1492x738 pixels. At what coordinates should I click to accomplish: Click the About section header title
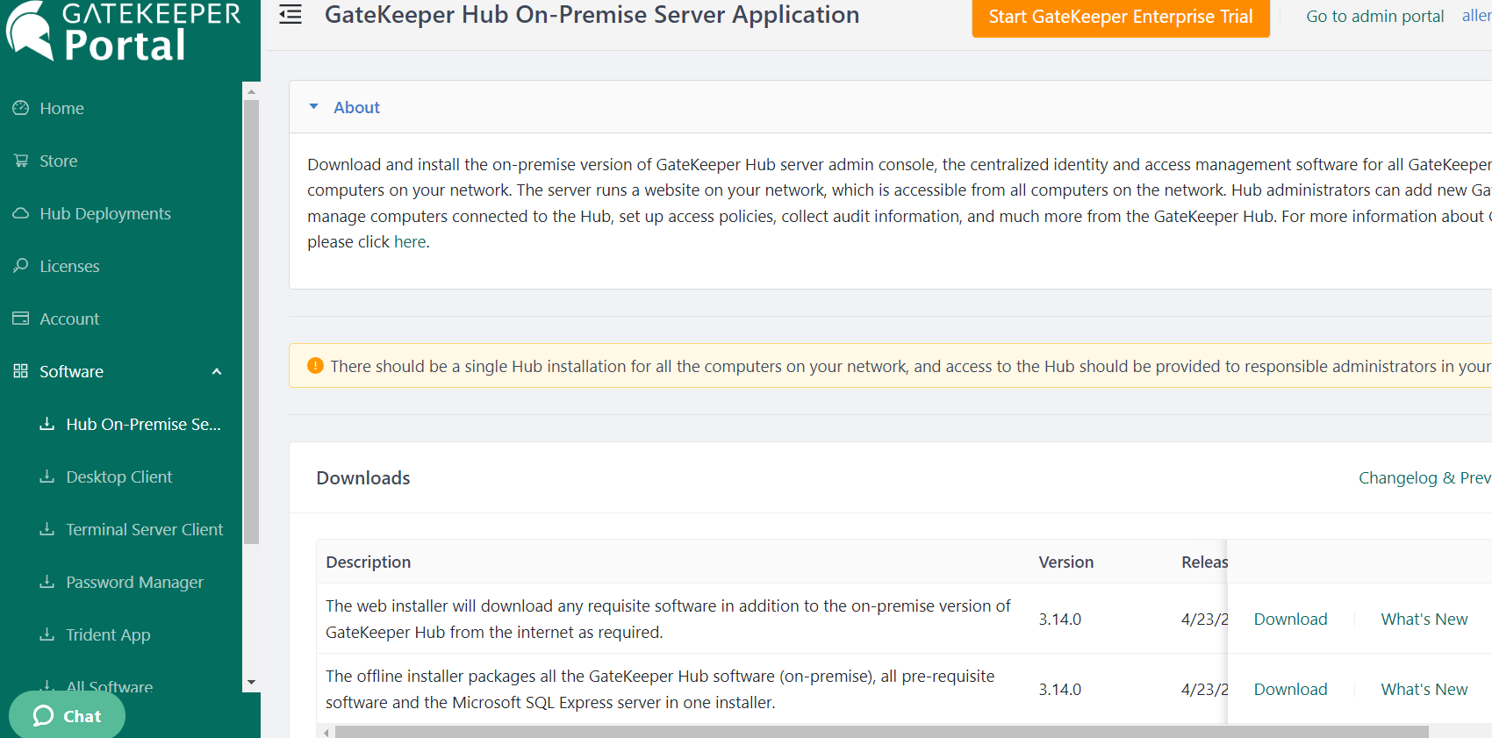(x=356, y=107)
